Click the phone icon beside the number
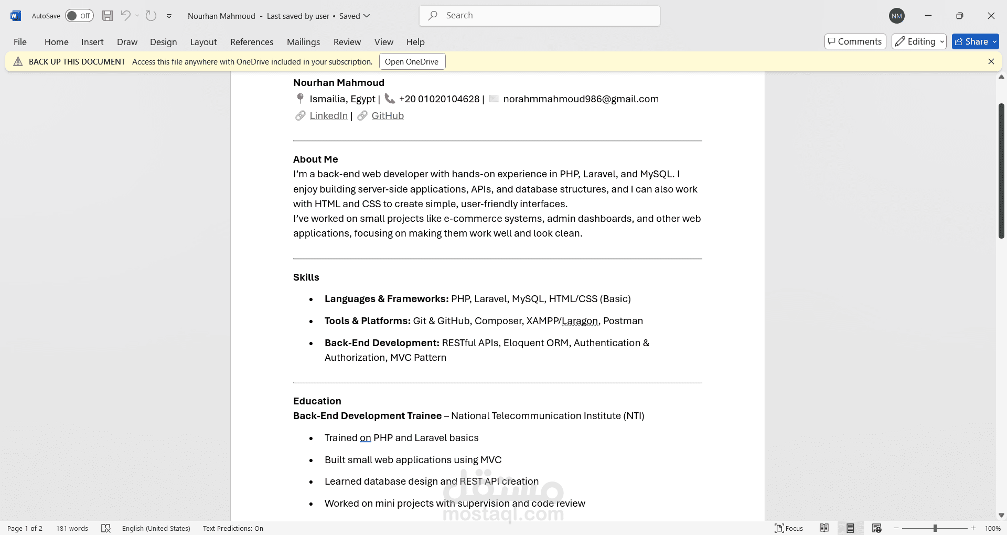Screen dimensions: 1007x535 point(390,99)
